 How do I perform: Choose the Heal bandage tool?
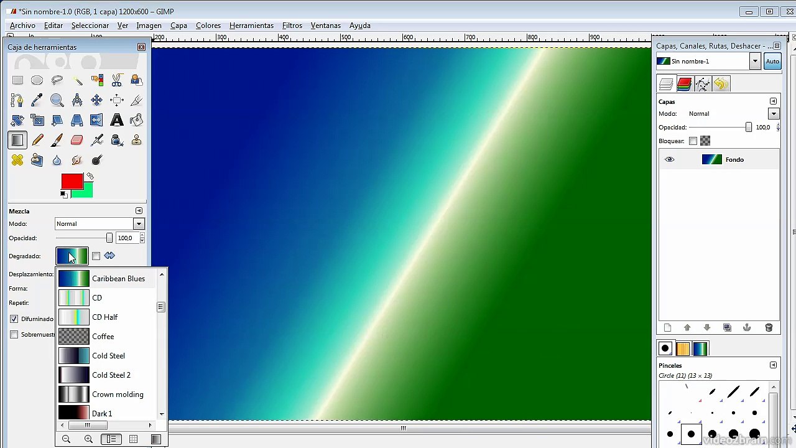click(17, 160)
